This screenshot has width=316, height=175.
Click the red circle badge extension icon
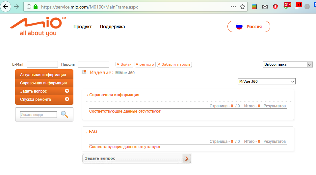coord(275,7)
